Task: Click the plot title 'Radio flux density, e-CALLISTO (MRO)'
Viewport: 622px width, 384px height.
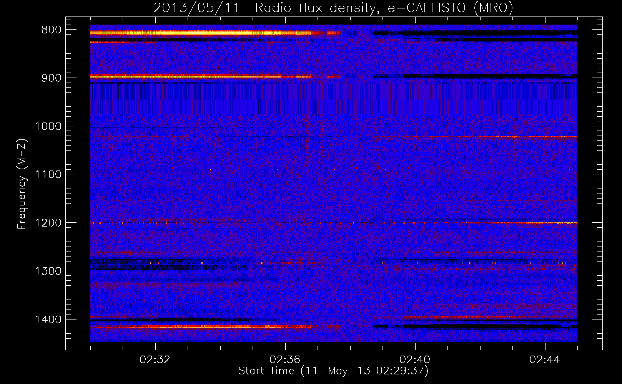Action: pyautogui.click(x=384, y=8)
